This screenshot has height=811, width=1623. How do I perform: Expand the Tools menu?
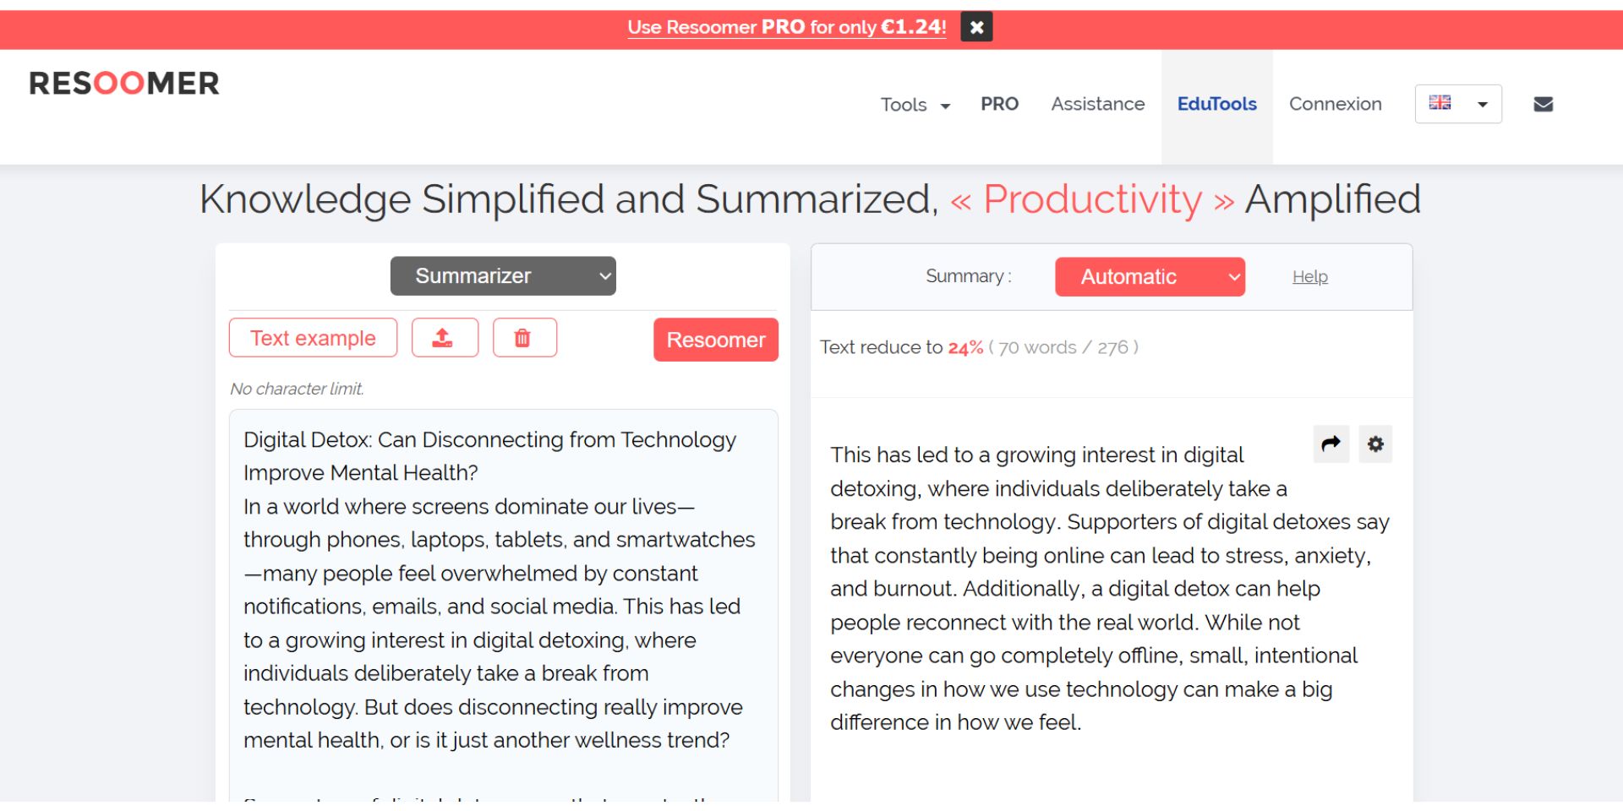coord(915,105)
